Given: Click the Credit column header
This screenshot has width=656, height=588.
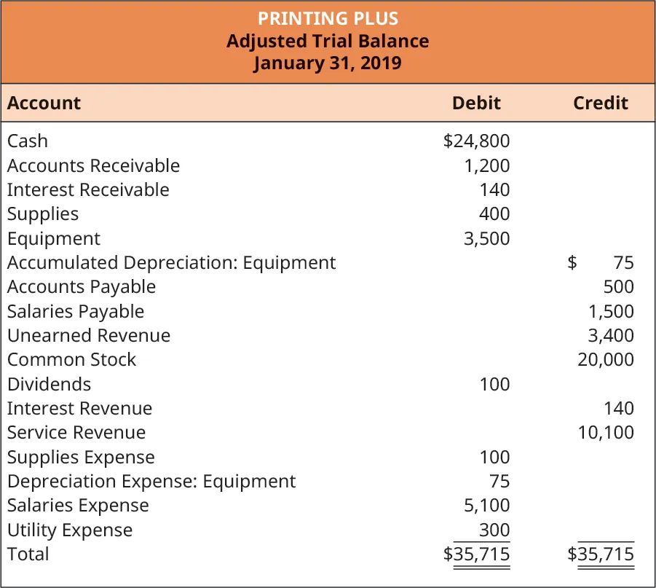Looking at the screenshot, I should [600, 103].
